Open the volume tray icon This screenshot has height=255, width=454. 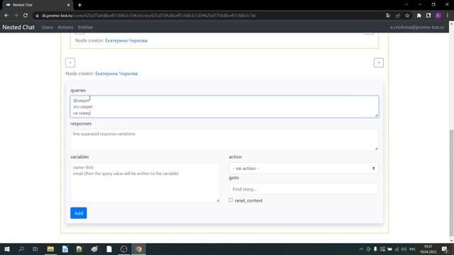404,249
